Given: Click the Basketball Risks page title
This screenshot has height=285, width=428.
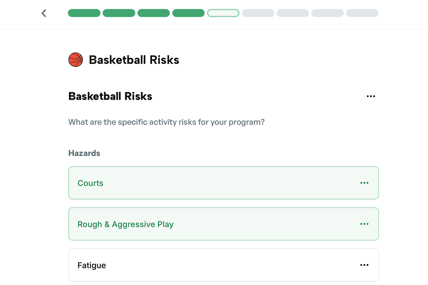Looking at the screenshot, I should click(134, 60).
